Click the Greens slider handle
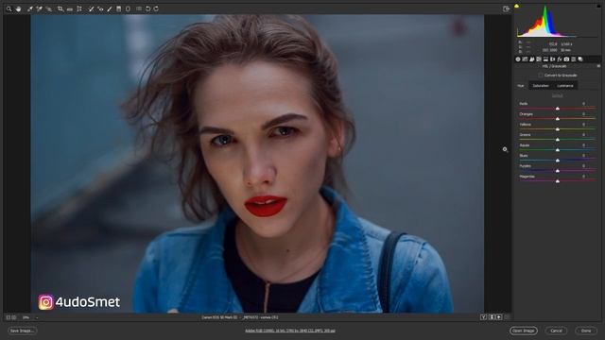The height and width of the screenshot is (340, 605). (558, 140)
